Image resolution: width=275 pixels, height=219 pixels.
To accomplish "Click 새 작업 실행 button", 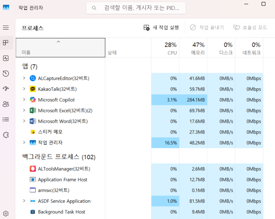I will pyautogui.click(x=161, y=28).
